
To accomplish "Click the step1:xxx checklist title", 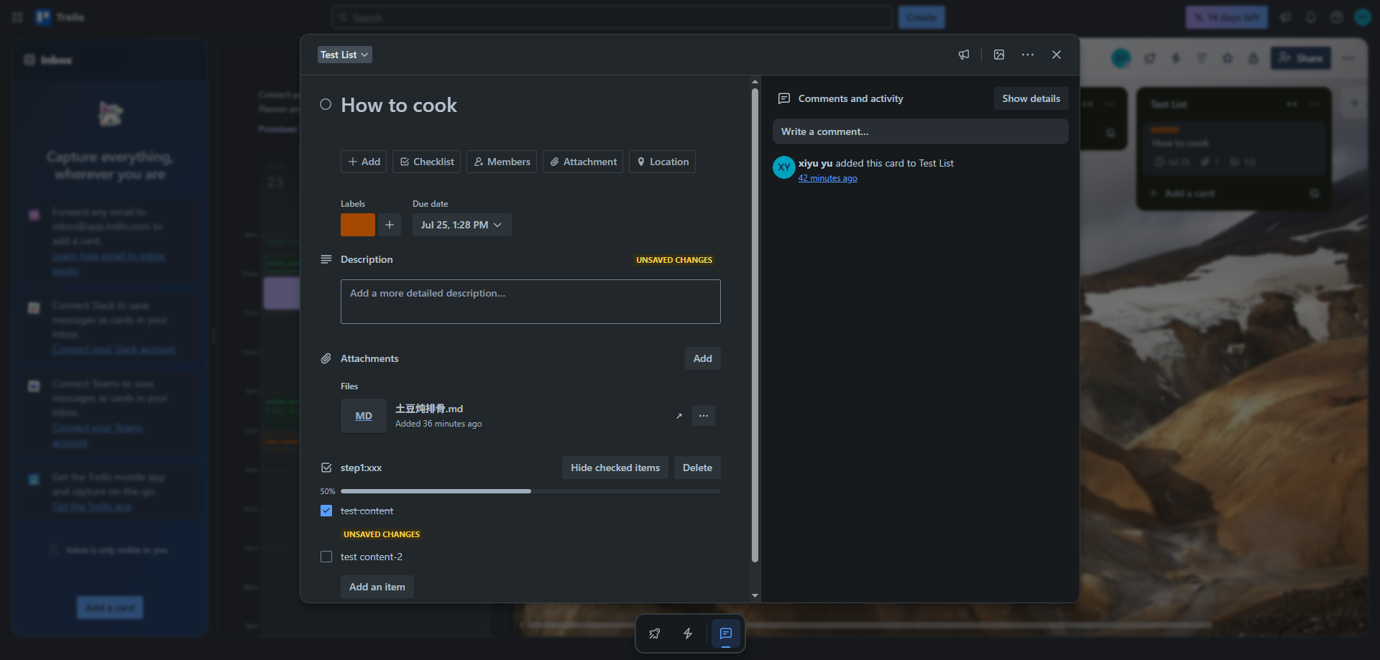I will (361, 468).
